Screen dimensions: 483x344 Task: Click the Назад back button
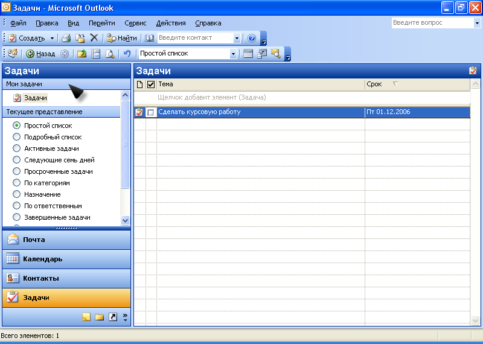(x=40, y=54)
